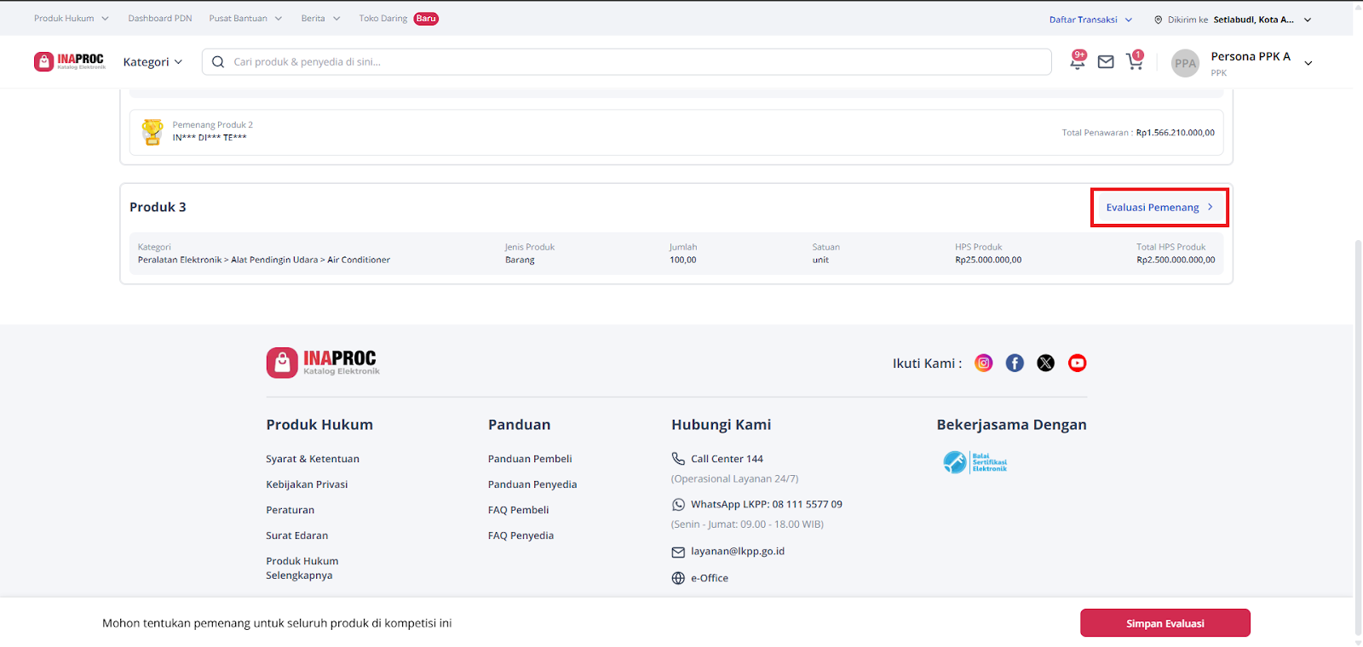This screenshot has width=1363, height=647.
Task: Click the Jenis Produk value Barang
Action: pyautogui.click(x=520, y=261)
